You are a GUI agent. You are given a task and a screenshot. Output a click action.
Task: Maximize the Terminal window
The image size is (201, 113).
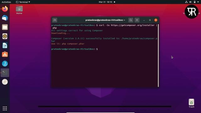pyautogui.click(x=150, y=20)
